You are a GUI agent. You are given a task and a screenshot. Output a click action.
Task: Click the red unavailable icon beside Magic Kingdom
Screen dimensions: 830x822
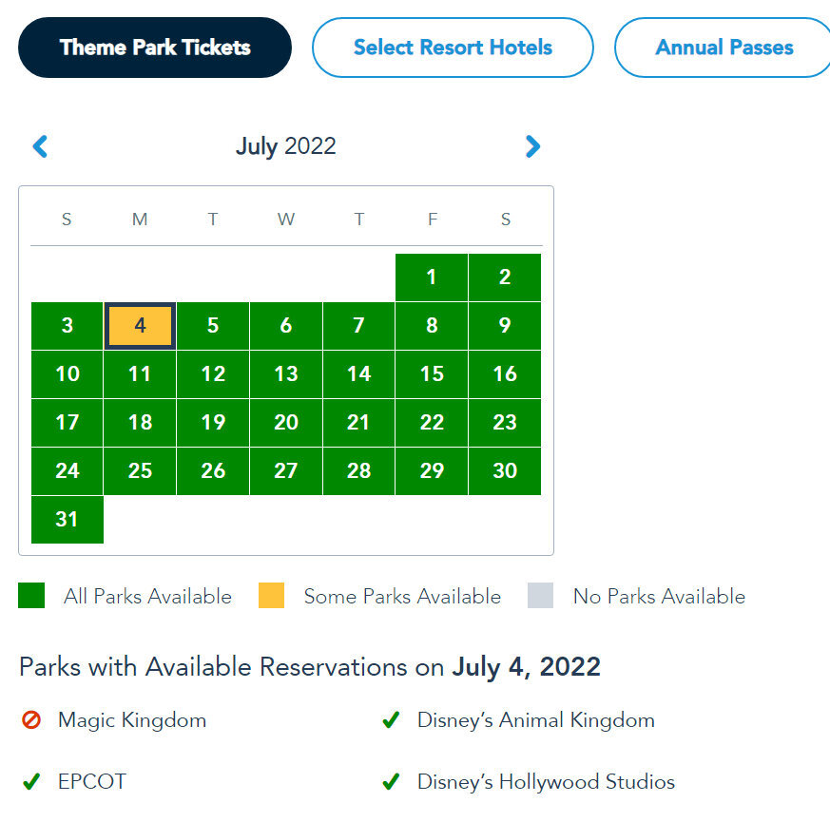pyautogui.click(x=31, y=720)
